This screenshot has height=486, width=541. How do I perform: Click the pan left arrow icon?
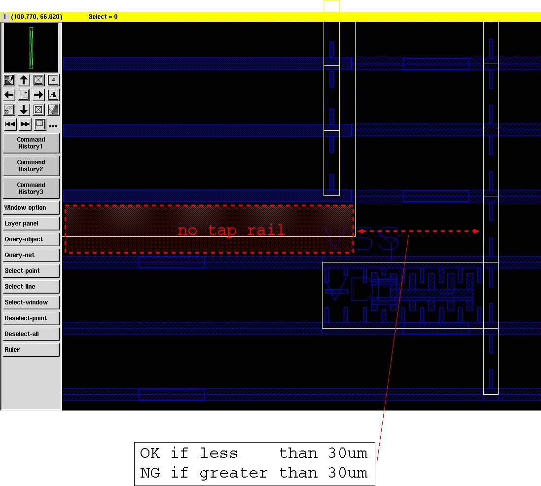9,95
